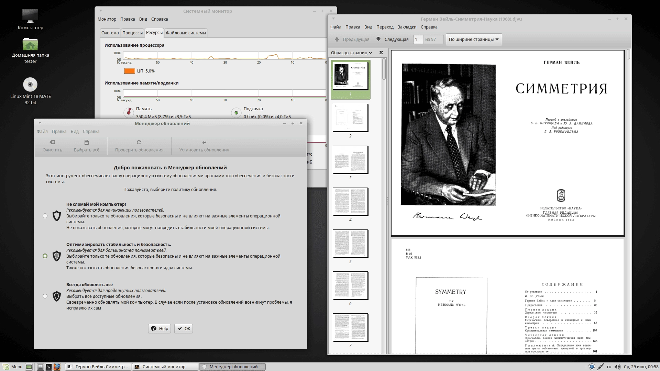Switch the keyboard layout indicator ru
Image resolution: width=660 pixels, height=371 pixels.
coord(609,367)
